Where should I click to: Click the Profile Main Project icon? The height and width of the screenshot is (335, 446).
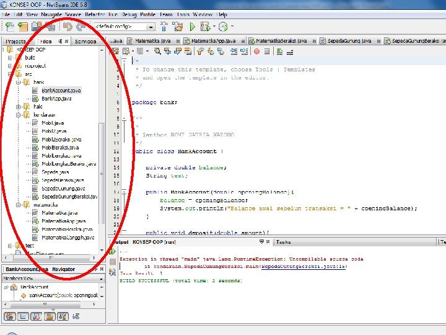[223, 27]
